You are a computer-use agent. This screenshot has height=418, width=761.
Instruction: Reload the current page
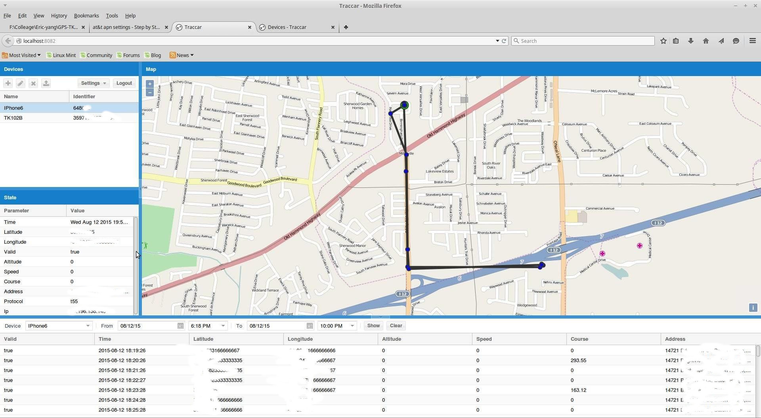click(x=504, y=41)
